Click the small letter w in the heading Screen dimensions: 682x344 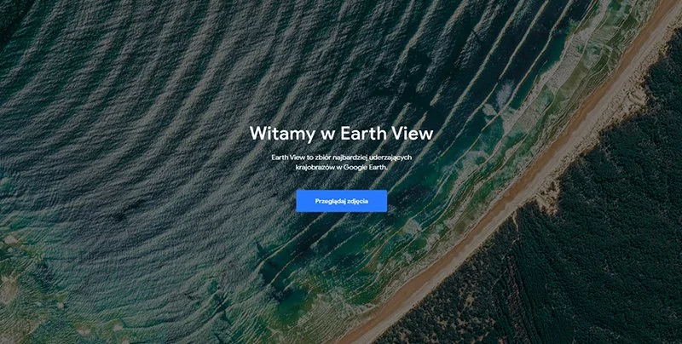pos(327,135)
